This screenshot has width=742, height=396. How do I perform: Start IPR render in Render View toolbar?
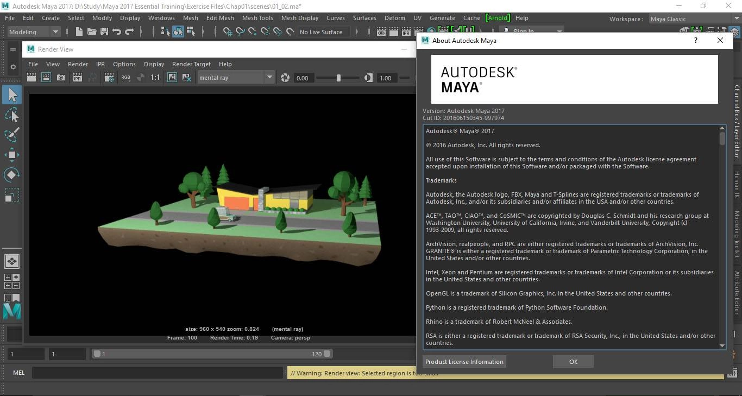[x=78, y=78]
